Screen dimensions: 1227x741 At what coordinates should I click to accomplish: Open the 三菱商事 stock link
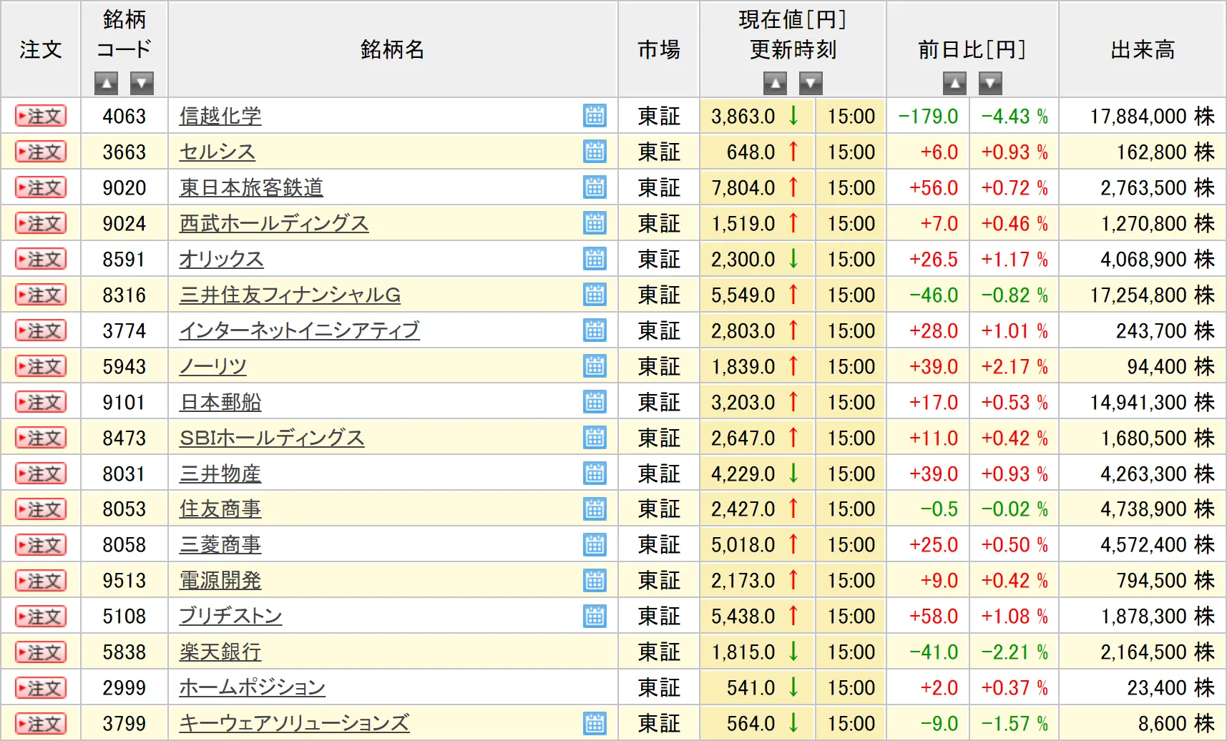[x=220, y=545]
